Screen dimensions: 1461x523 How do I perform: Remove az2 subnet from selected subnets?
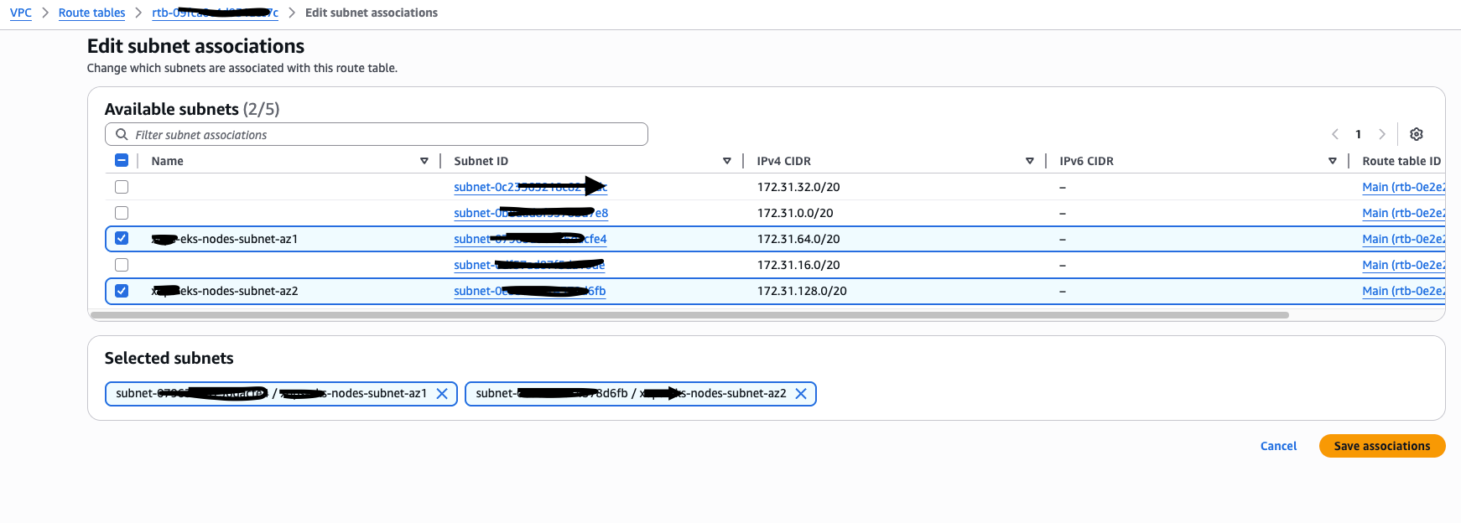[801, 394]
